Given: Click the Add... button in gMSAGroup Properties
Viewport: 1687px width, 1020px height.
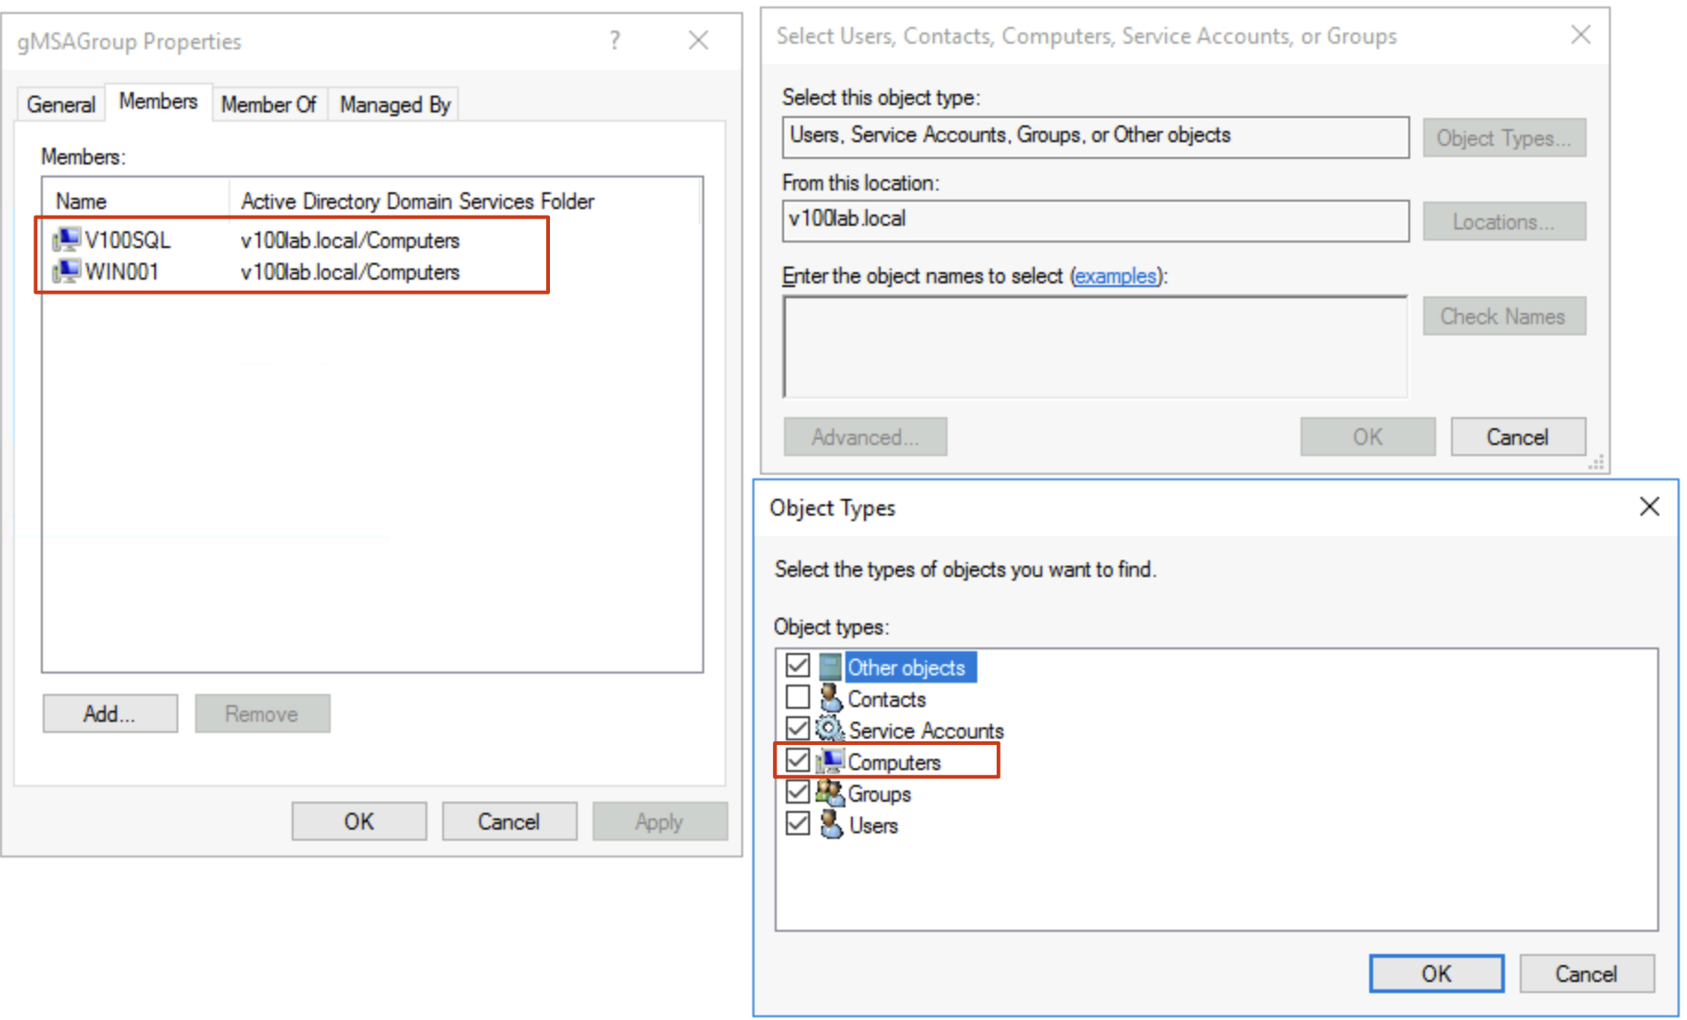Looking at the screenshot, I should tap(110, 713).
